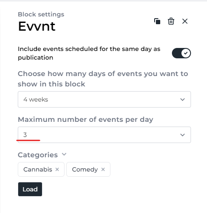Viewport: 207px width, 213px height.
Task: Click the same-day publication label text
Action: click(x=89, y=53)
